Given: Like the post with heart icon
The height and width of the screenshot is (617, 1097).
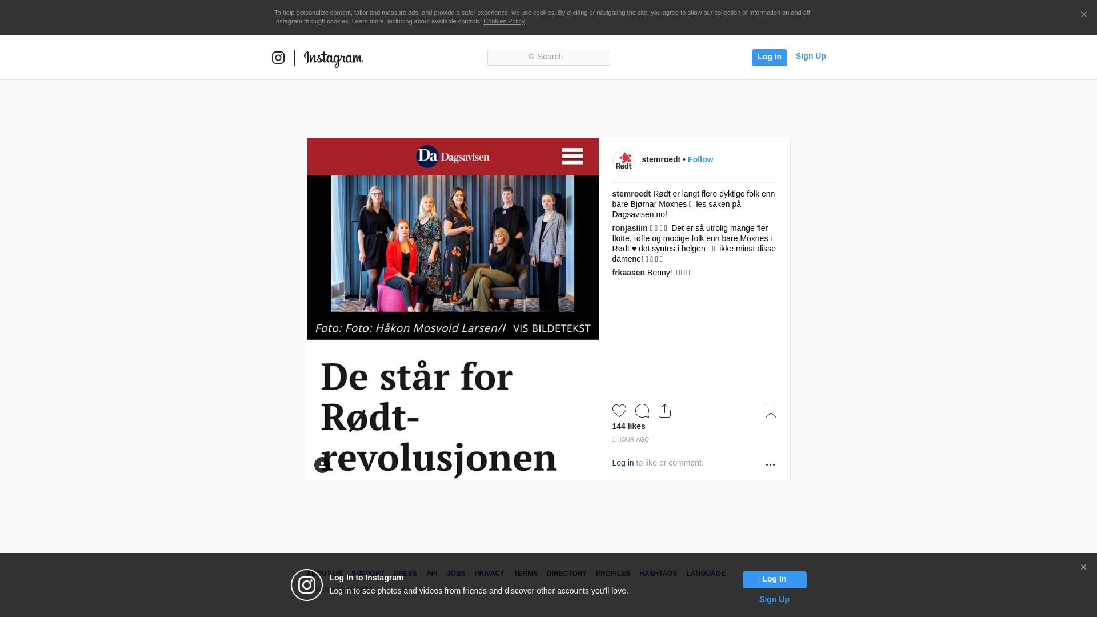Looking at the screenshot, I should [619, 411].
